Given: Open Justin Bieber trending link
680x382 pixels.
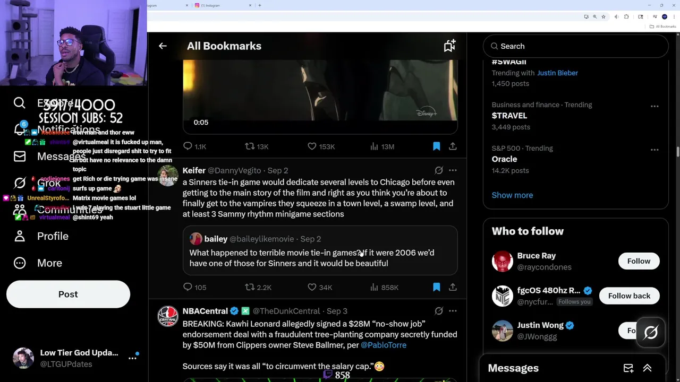Looking at the screenshot, I should [557, 73].
